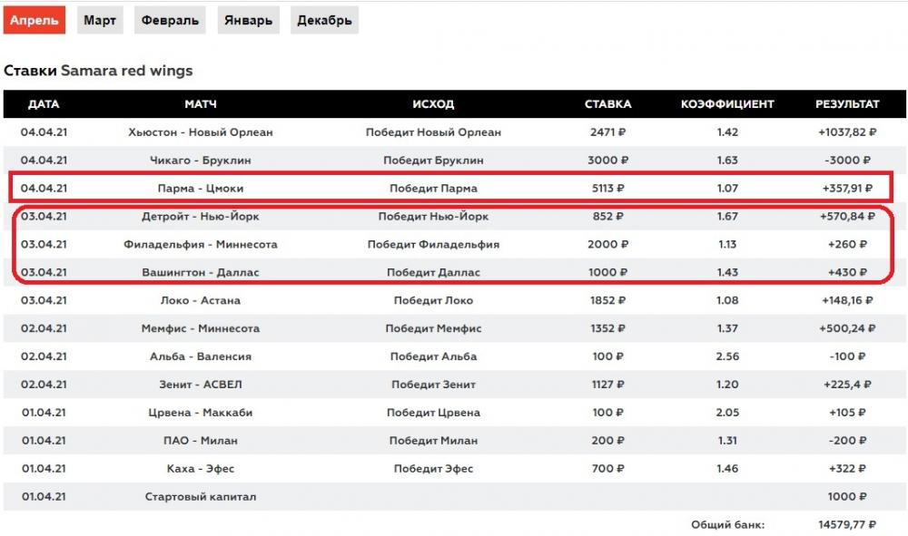Click the МАТЧ column header
Screen dimensions: 908x536
[201, 104]
